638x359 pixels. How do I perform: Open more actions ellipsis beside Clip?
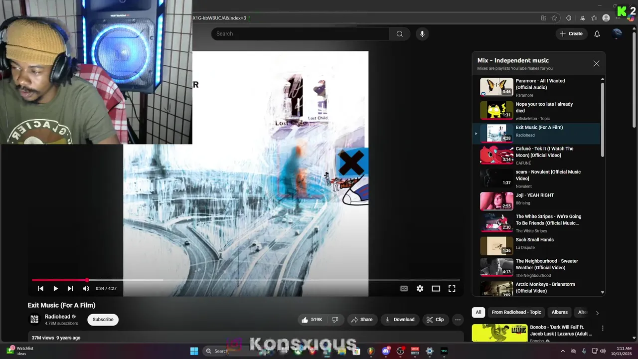[x=458, y=320]
